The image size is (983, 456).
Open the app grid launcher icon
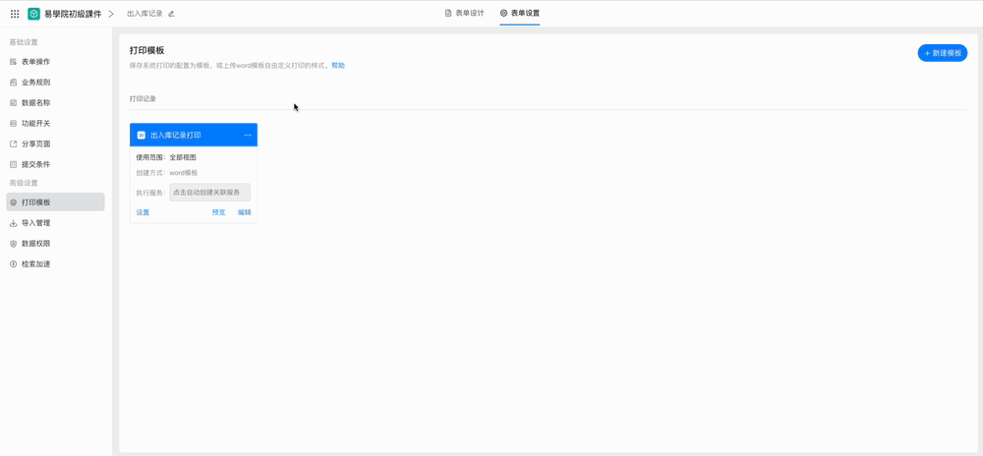tap(15, 14)
